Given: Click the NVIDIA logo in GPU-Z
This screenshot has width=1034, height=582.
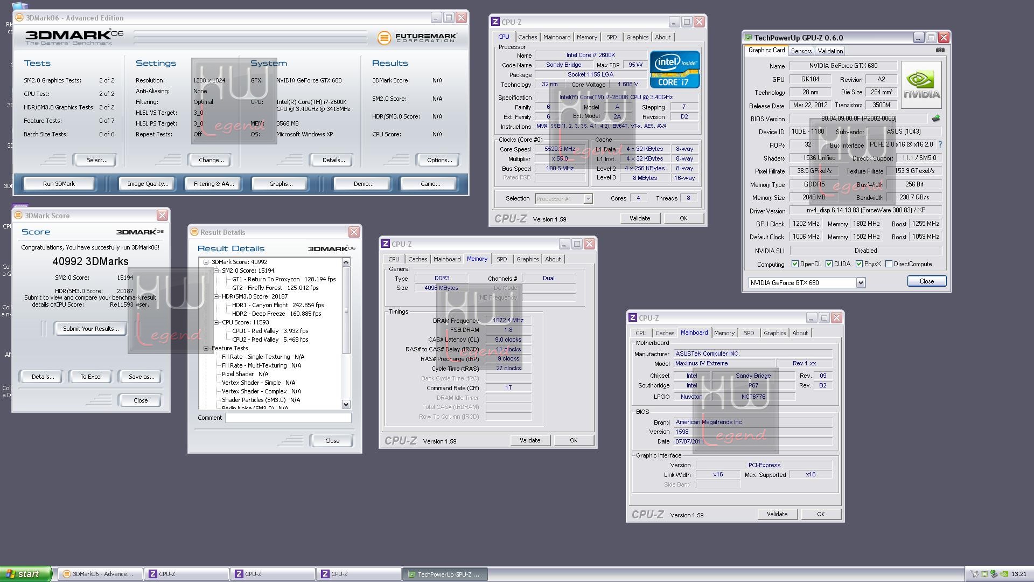Looking at the screenshot, I should 921,84.
